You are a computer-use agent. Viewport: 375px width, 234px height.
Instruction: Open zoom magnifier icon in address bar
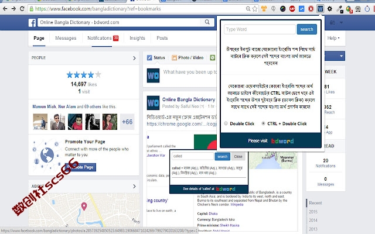point(248,9)
